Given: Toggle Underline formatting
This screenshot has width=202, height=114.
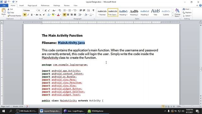Looking at the screenshot, I should tap(32, 15).
